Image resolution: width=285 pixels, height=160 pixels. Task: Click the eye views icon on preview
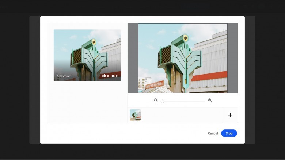113,76
